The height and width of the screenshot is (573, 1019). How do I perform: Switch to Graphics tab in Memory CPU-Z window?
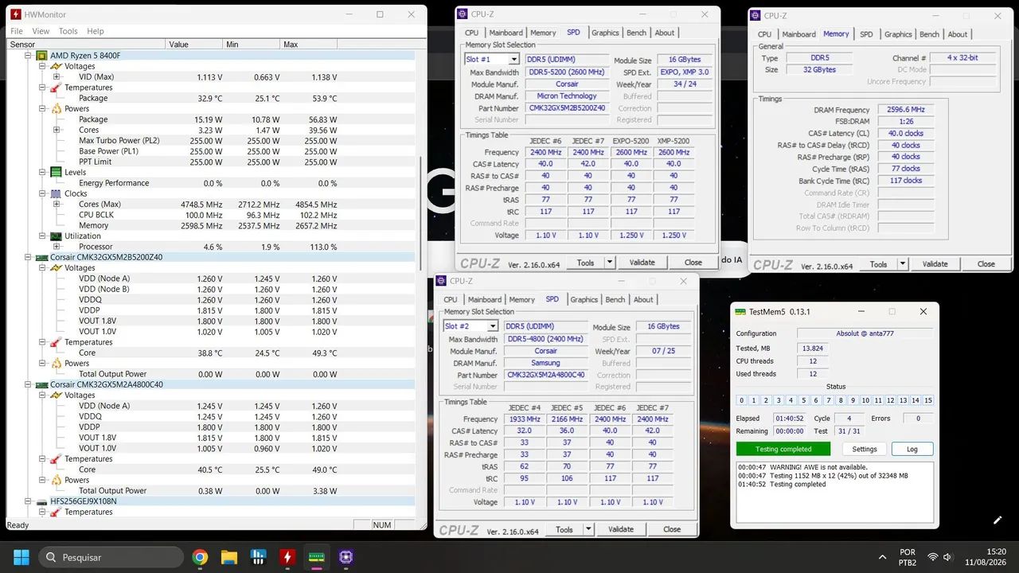point(898,34)
